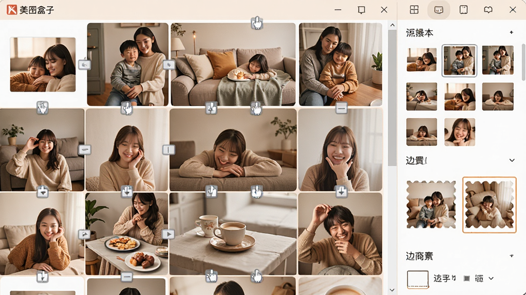Open the dropdown arrow at the panel bottom row
The height and width of the screenshot is (295, 526).
[491, 278]
